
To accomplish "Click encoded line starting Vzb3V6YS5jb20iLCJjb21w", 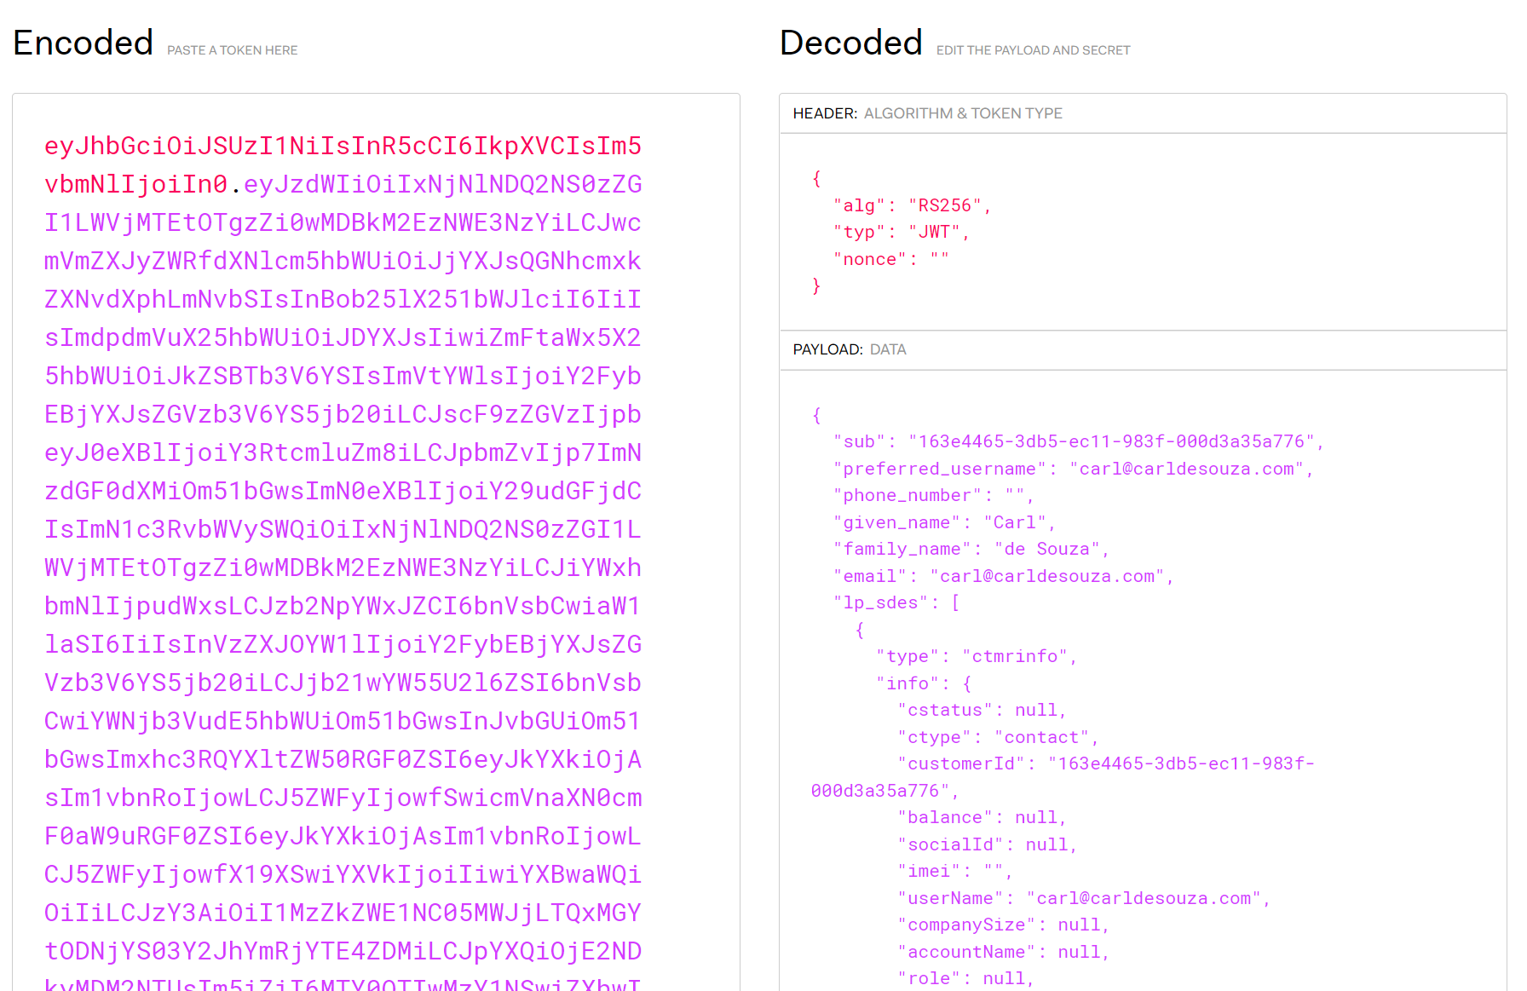I will [x=343, y=683].
